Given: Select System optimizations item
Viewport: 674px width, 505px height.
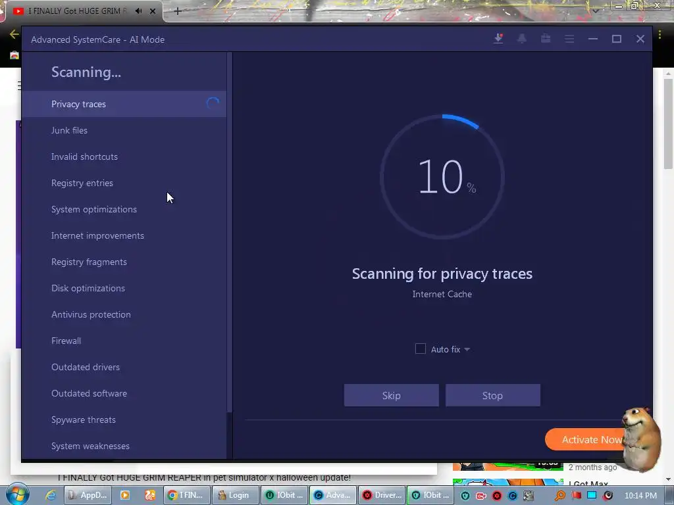Looking at the screenshot, I should [x=124, y=209].
